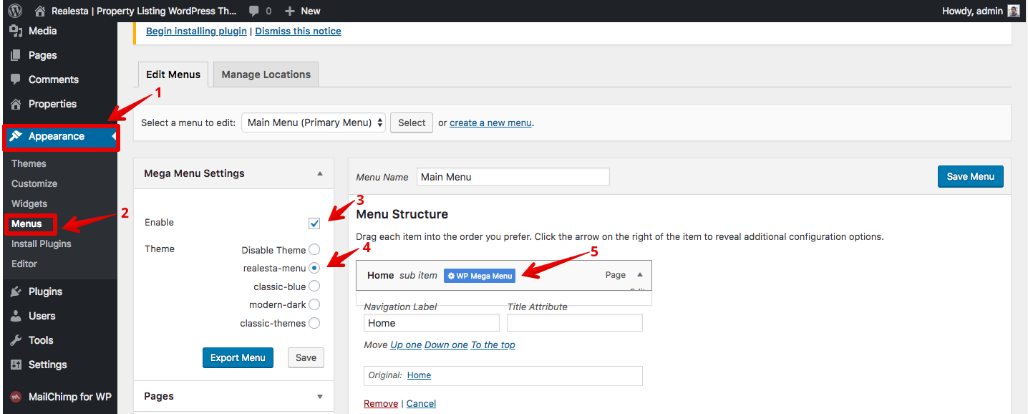
Task: Click the Export Menu button
Action: pos(238,357)
